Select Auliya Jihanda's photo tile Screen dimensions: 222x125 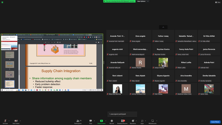(x=163, y=62)
